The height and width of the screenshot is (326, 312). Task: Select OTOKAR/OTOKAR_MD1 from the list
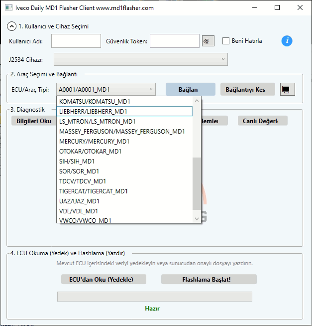click(x=124, y=151)
